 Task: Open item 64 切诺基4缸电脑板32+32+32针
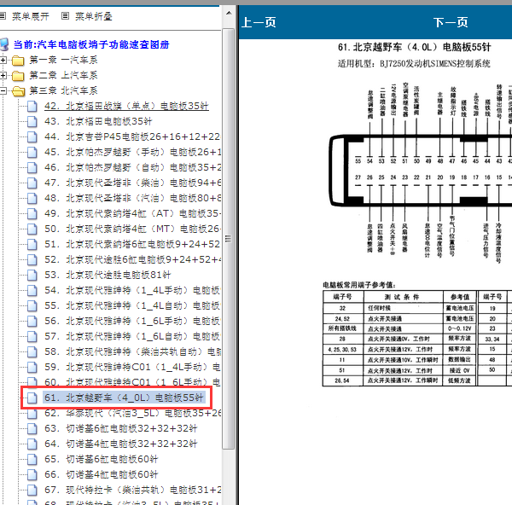[121, 444]
